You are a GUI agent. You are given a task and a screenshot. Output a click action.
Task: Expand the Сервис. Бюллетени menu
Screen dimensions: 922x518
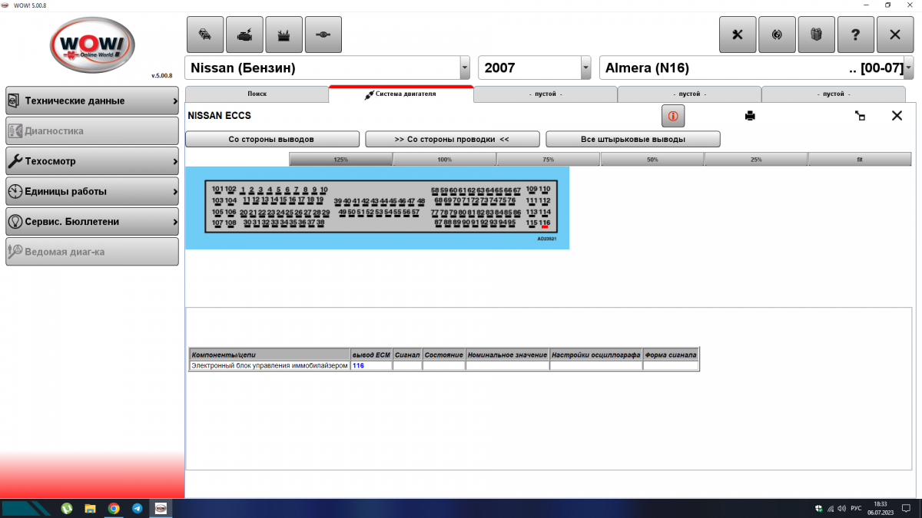(92, 221)
